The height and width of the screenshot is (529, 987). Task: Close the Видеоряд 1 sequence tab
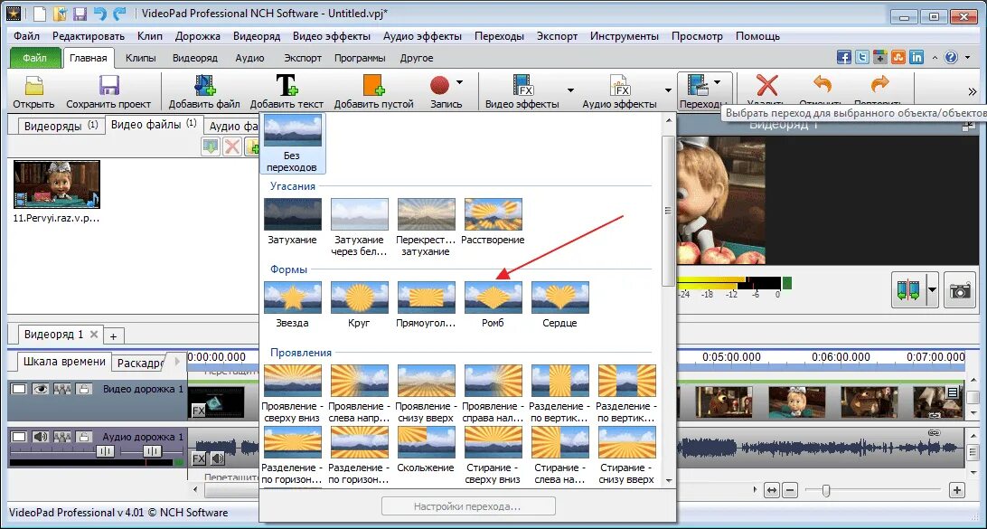[94, 335]
